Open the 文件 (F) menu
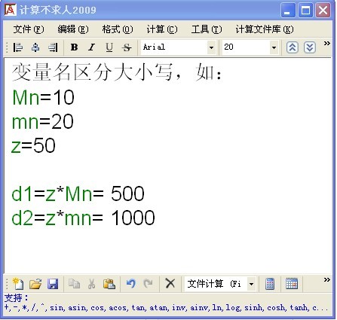 tap(29, 29)
